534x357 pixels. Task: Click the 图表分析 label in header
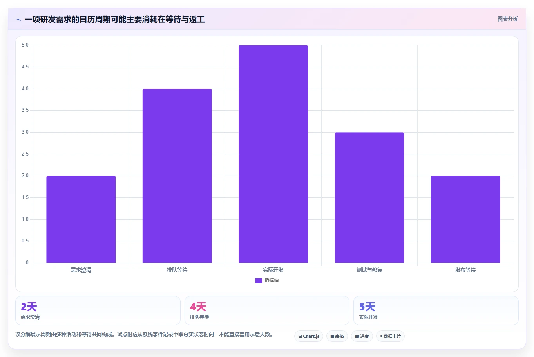[507, 19]
